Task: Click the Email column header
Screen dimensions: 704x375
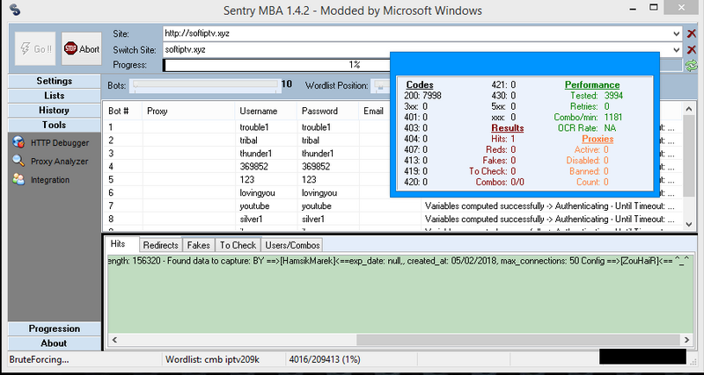Action: [x=373, y=112]
